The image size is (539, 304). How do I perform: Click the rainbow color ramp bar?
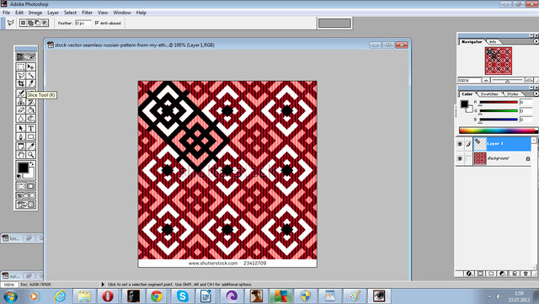[x=498, y=131]
